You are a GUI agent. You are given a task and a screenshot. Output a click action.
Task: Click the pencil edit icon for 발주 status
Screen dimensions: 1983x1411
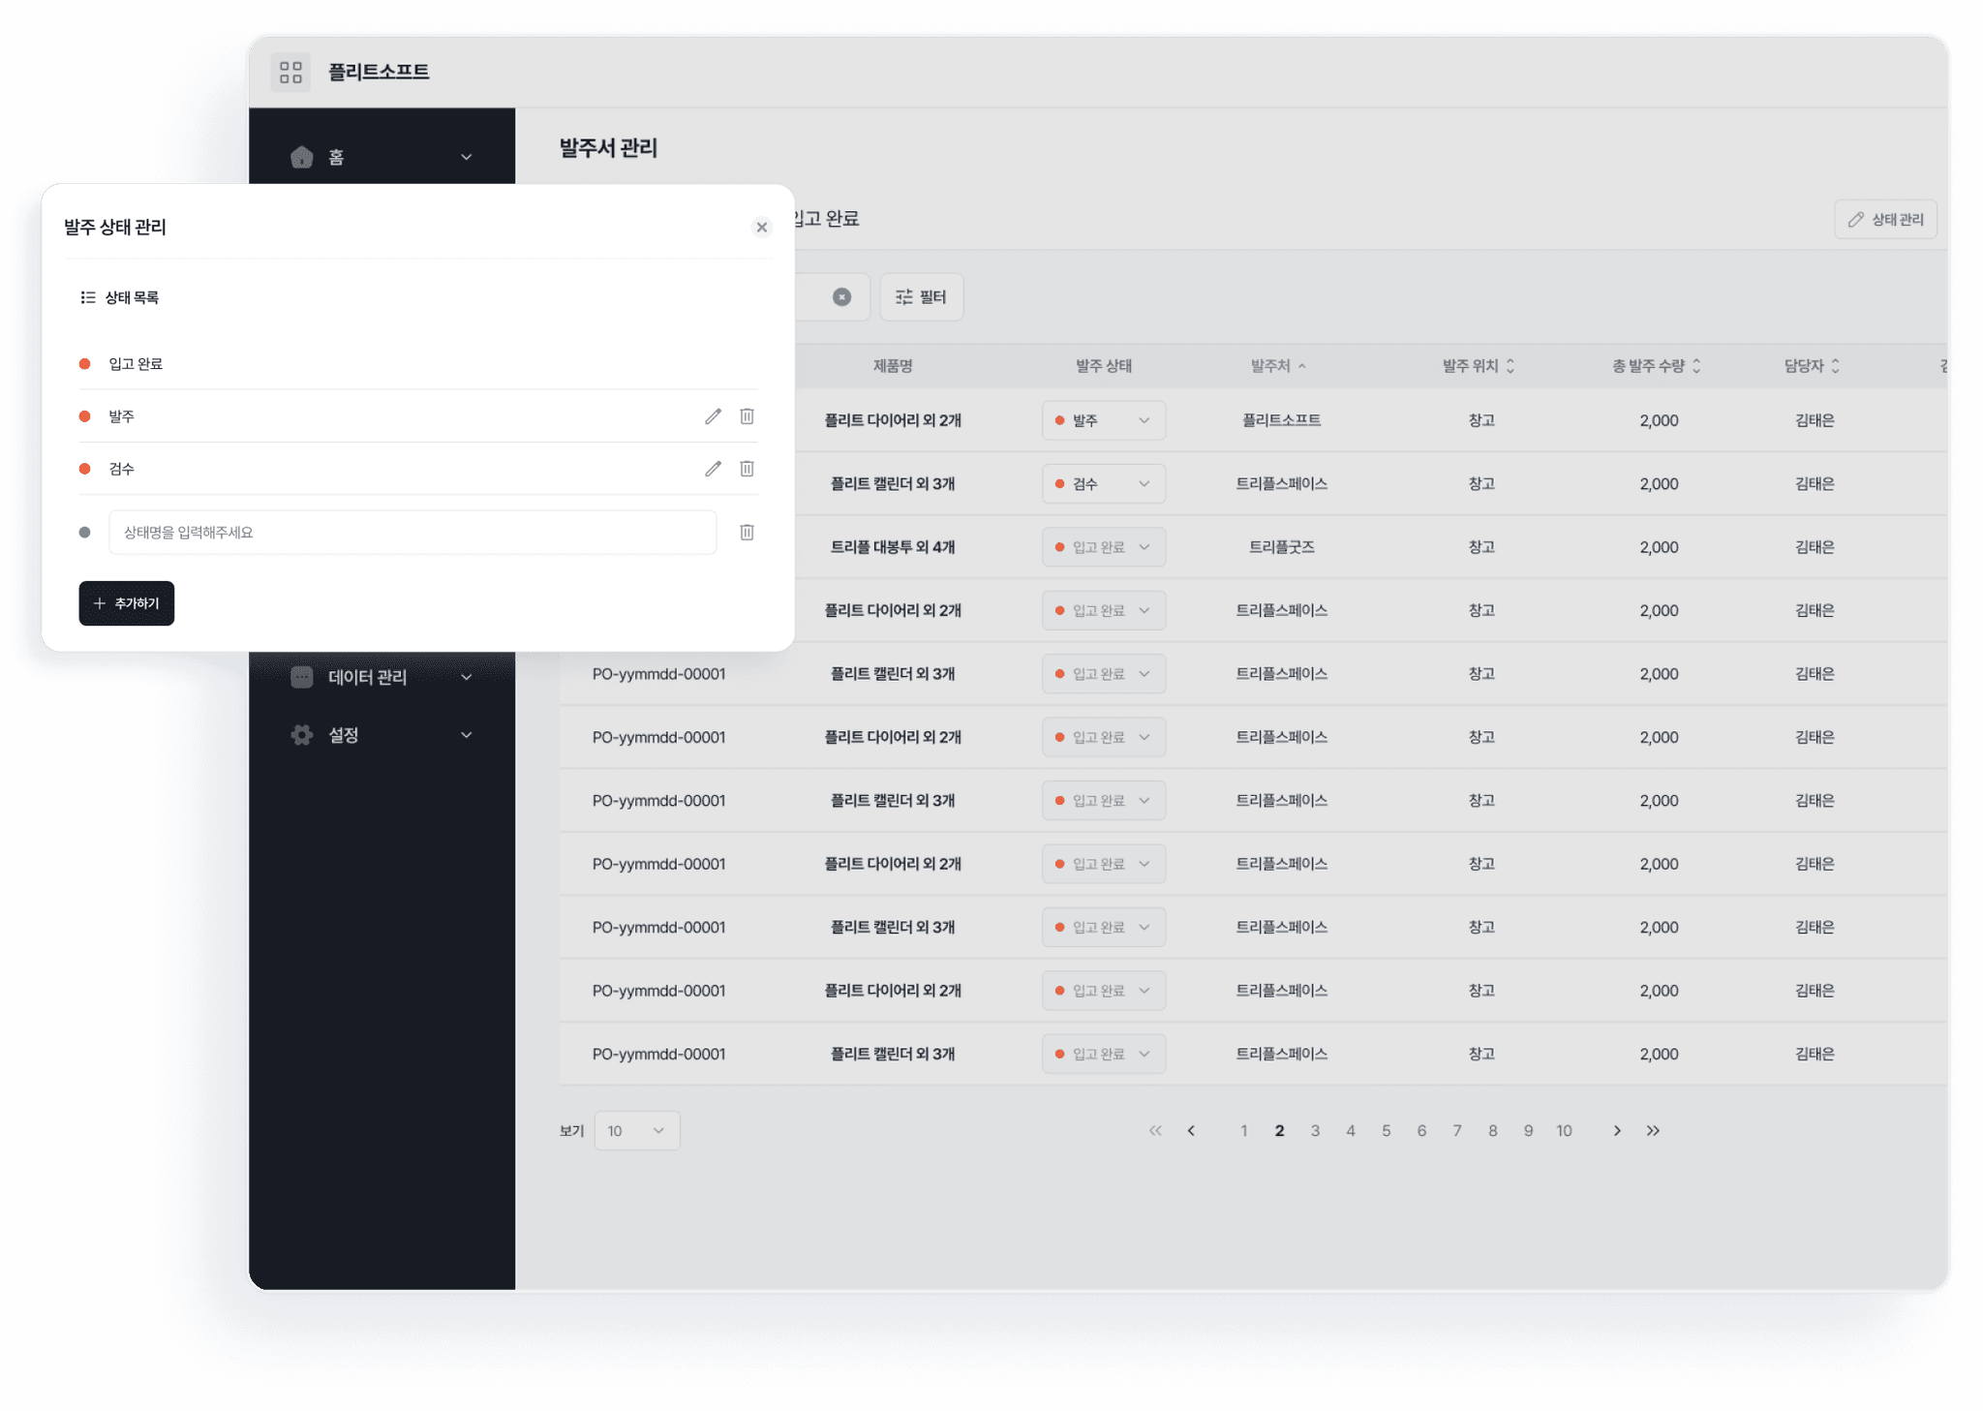(x=713, y=416)
